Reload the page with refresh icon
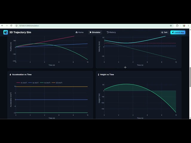The width and height of the screenshot is (191, 143). (11, 26)
